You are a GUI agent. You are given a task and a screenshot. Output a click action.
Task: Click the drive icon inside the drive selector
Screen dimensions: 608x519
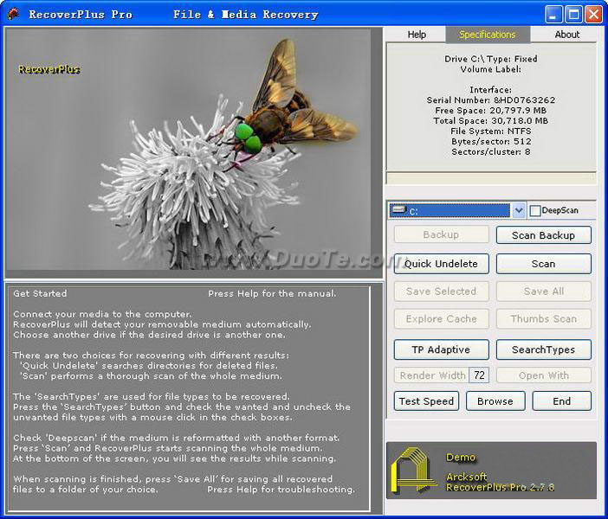(398, 210)
